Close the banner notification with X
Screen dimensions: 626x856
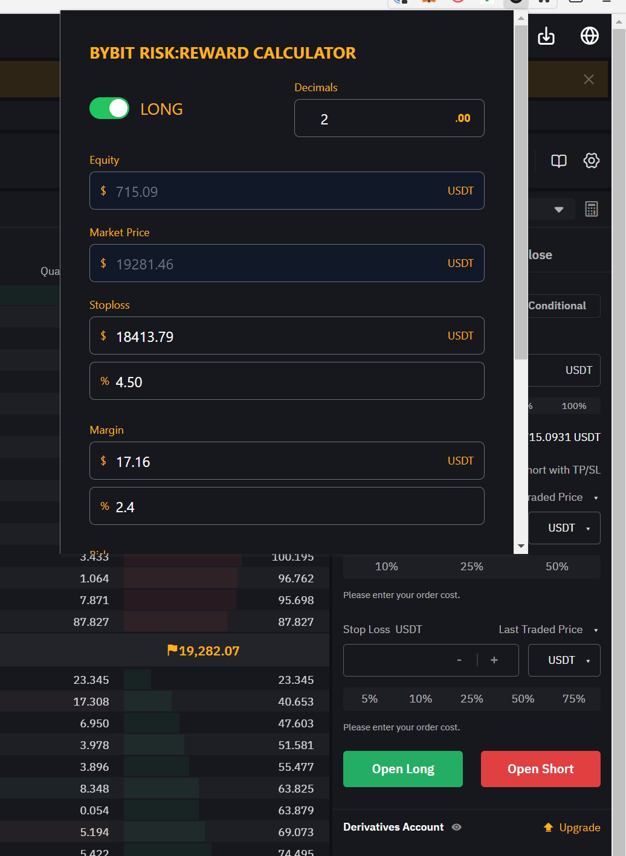(x=589, y=79)
